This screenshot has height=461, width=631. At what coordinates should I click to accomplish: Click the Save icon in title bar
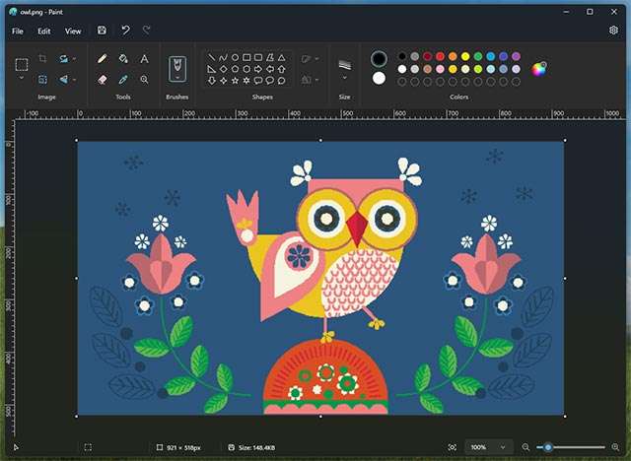tap(103, 31)
